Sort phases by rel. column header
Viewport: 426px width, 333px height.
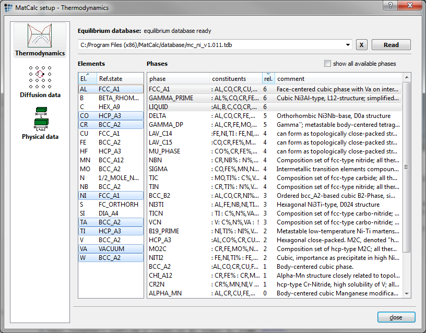tap(268, 78)
